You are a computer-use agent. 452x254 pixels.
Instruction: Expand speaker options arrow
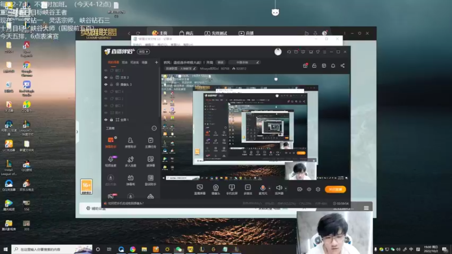pyautogui.click(x=286, y=189)
